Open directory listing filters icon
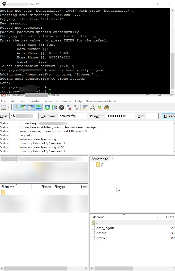The image size is (175, 271). point(85,107)
